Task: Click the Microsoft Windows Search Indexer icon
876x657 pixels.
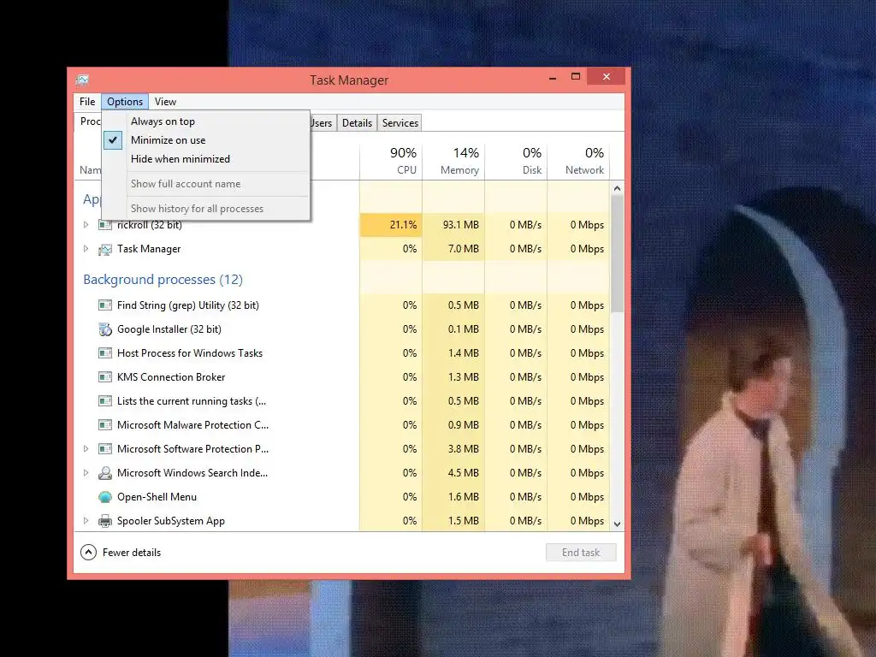Action: pyautogui.click(x=105, y=473)
